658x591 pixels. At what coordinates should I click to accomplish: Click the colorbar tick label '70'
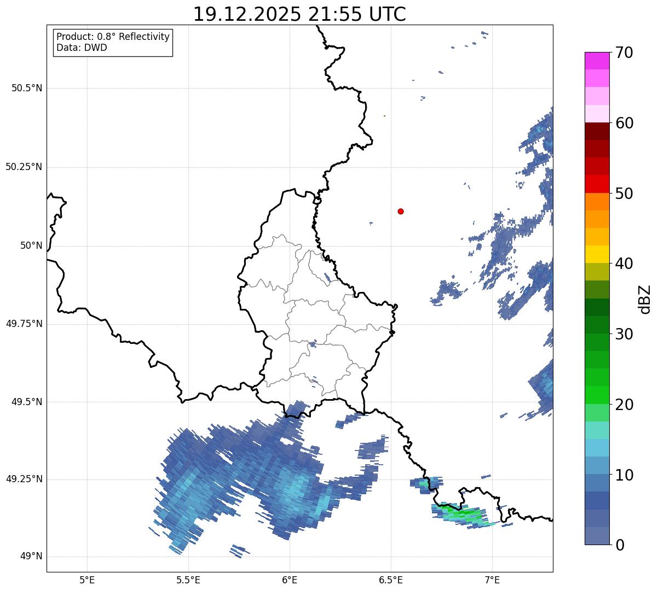pyautogui.click(x=624, y=52)
